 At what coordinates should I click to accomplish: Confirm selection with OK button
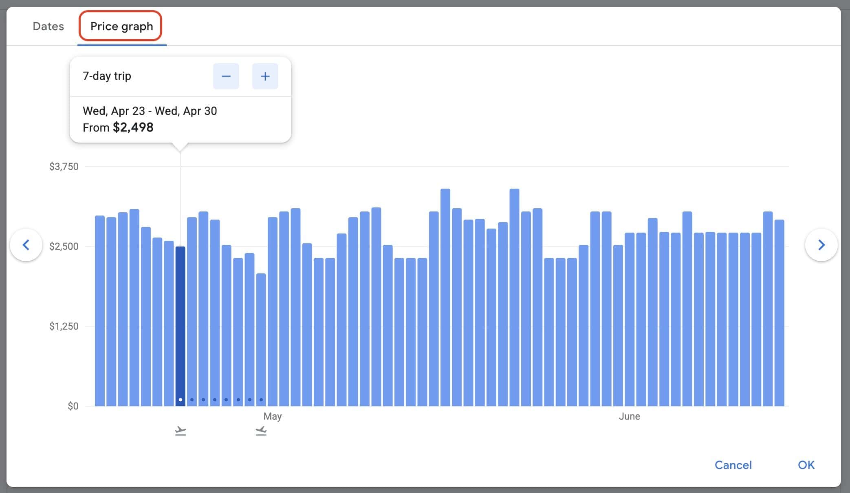(806, 465)
